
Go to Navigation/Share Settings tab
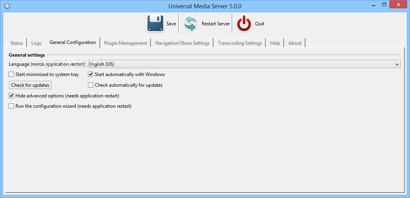tap(182, 43)
